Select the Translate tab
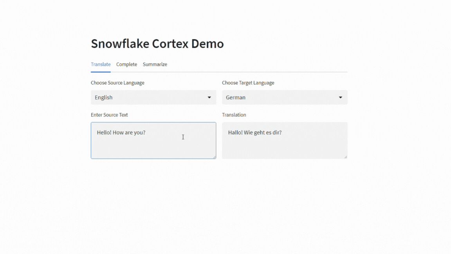 101,64
